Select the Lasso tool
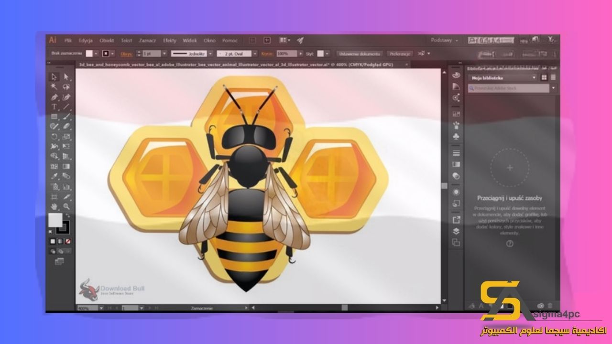 66,86
